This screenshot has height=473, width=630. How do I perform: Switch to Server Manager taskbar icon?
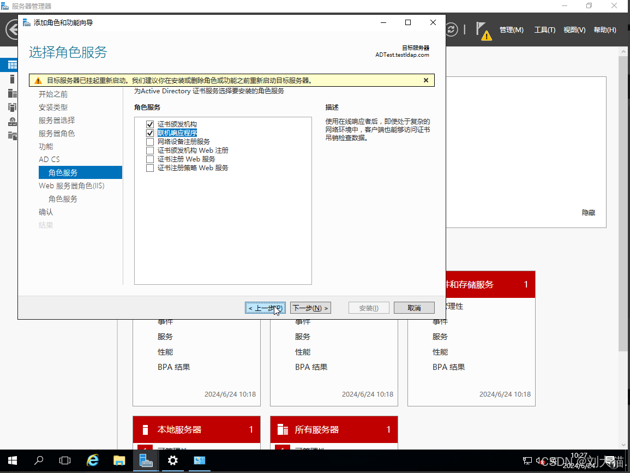[146, 460]
